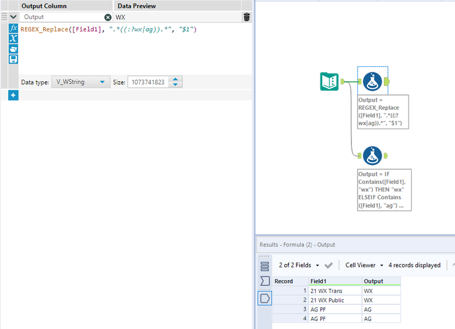Select the IF Contains annotation box
Image resolution: width=455 pixels, height=329 pixels.
(384, 190)
